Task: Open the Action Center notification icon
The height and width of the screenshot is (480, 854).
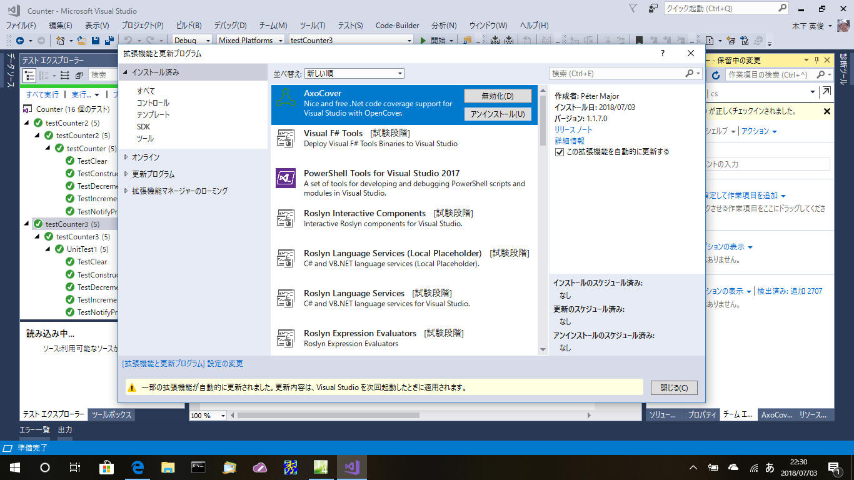Action: point(833,467)
